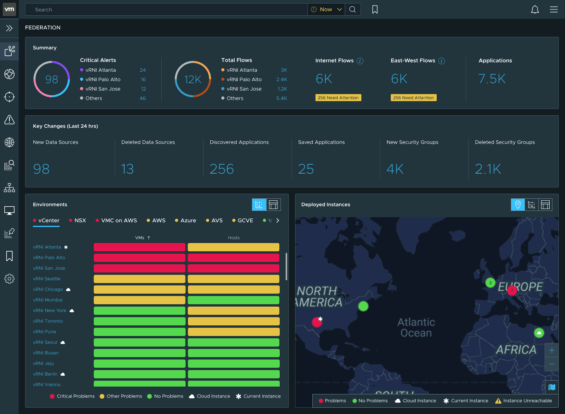Click the crosshair target sidebar icon
The image size is (565, 414).
(x=9, y=97)
